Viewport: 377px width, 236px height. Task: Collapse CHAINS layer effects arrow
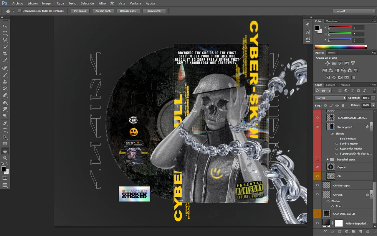click(x=371, y=195)
